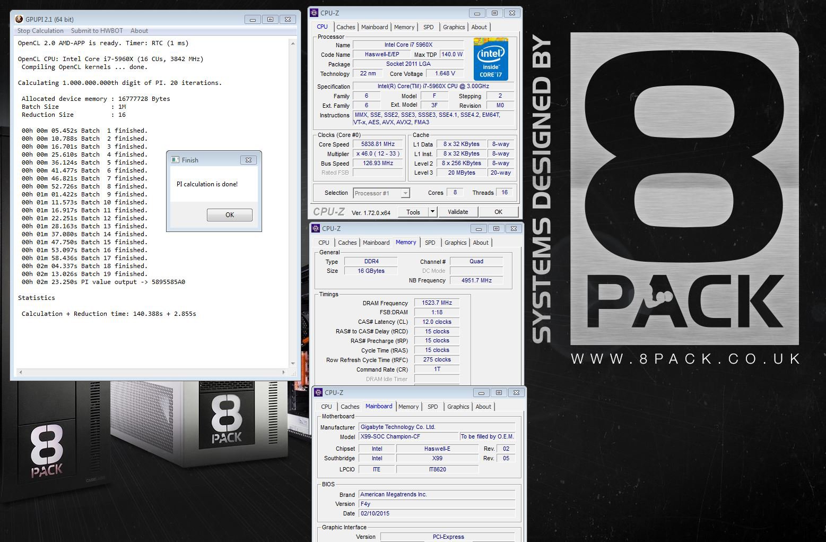Click the NB Frequency value '4951.7 MHz'

[476, 280]
